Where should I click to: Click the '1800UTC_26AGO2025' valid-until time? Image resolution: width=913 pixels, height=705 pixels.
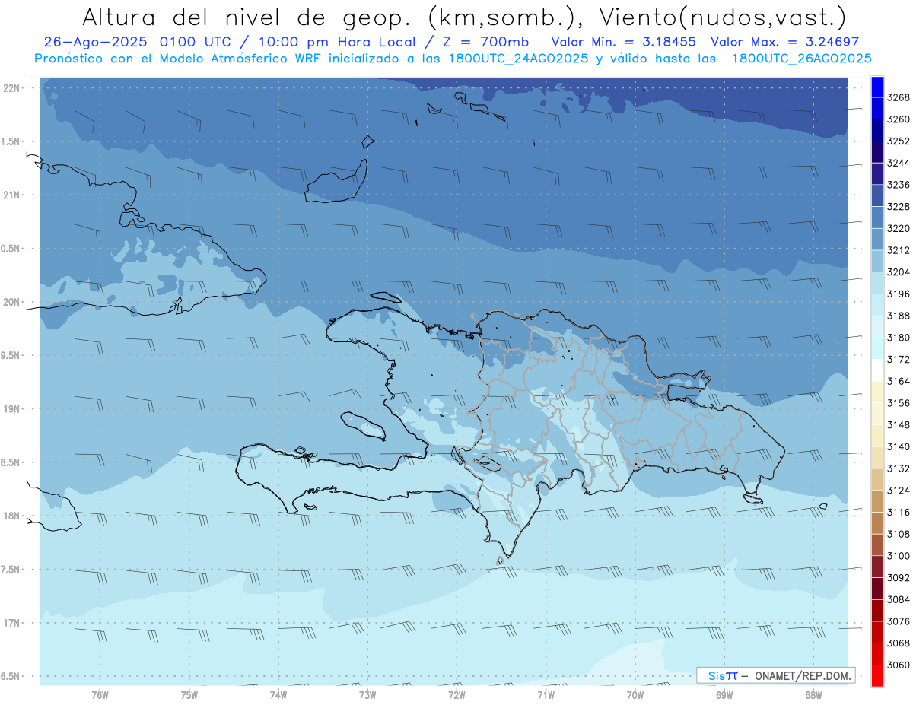click(801, 59)
